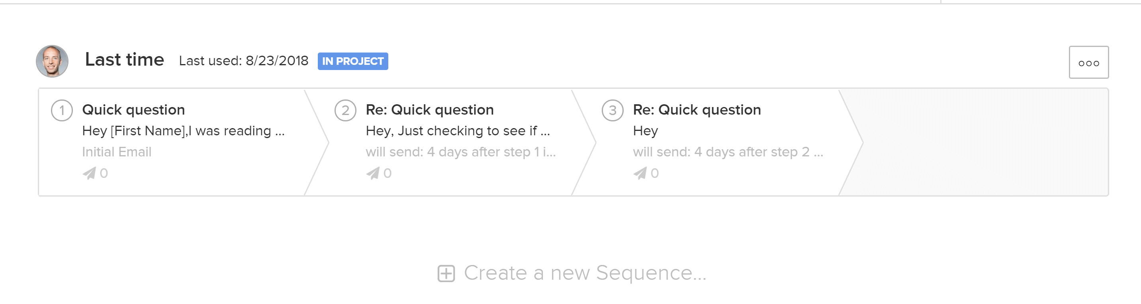Click 'will send: 4 days after step 2' text
1141x304 pixels.
pyautogui.click(x=728, y=152)
